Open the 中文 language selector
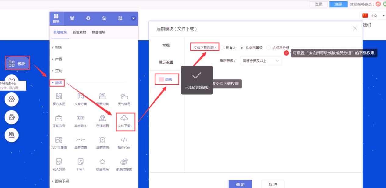The width and height of the screenshot is (386, 188). 373,16
